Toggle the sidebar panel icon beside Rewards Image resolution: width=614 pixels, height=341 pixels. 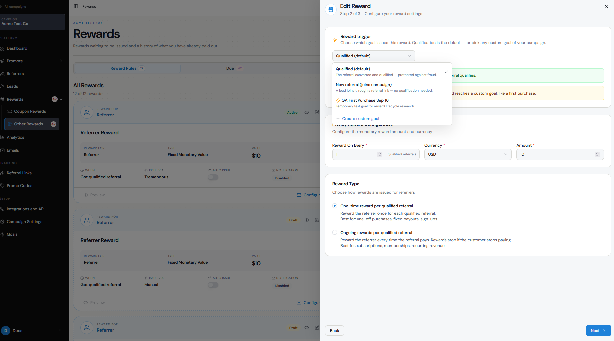pyautogui.click(x=76, y=6)
